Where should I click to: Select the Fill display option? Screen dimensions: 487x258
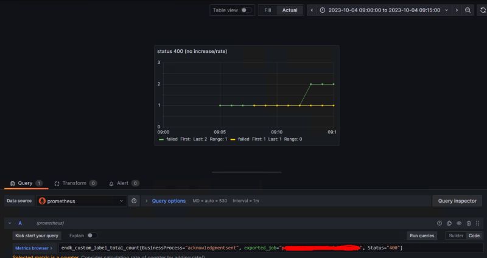(267, 10)
